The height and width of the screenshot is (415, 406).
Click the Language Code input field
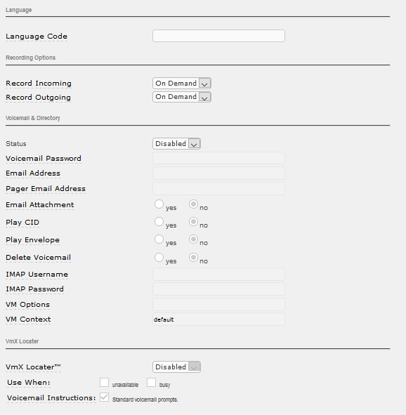pyautogui.click(x=218, y=36)
